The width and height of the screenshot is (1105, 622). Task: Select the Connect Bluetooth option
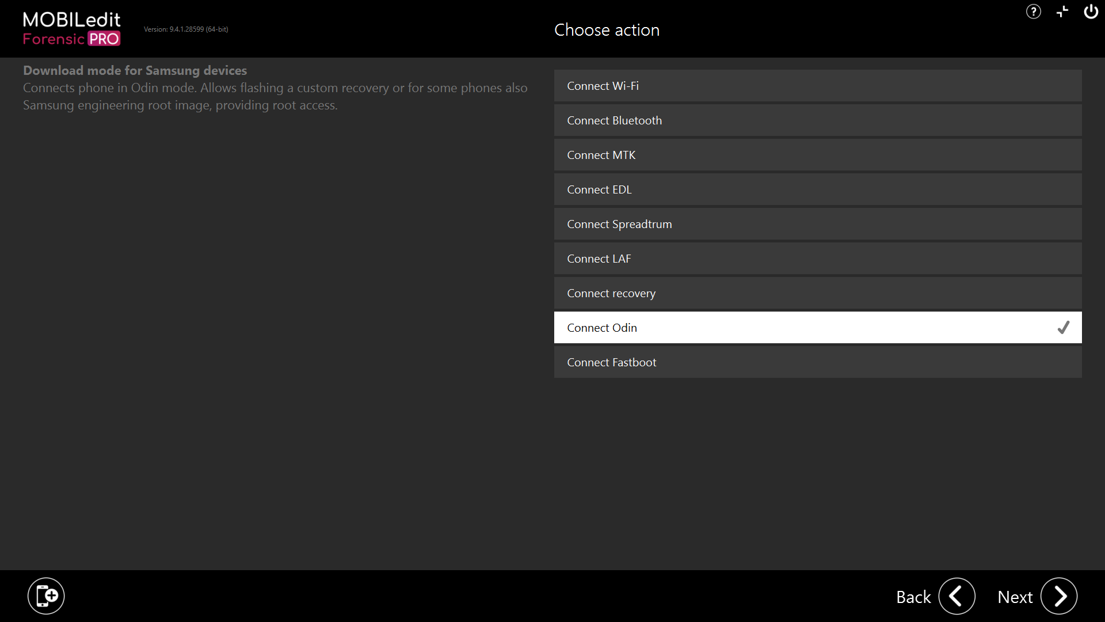pos(817,120)
